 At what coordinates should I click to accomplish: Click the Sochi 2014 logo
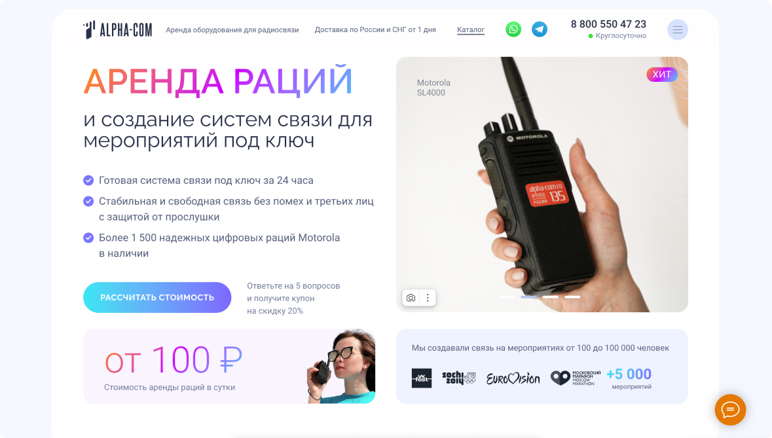click(x=459, y=378)
